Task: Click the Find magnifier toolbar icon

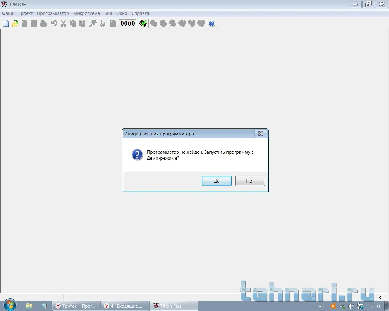Action: point(93,23)
